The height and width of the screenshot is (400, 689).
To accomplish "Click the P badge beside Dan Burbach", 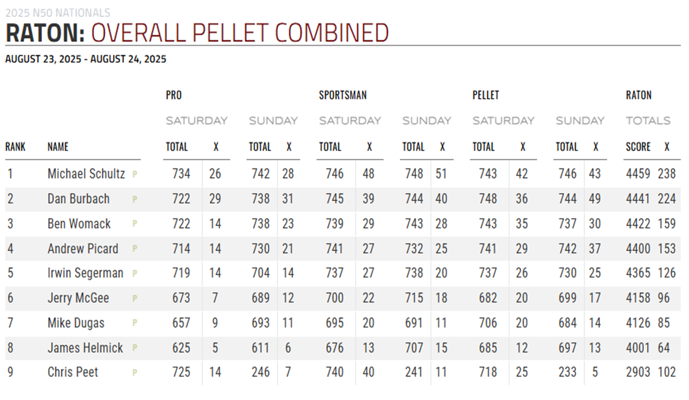I will (135, 199).
